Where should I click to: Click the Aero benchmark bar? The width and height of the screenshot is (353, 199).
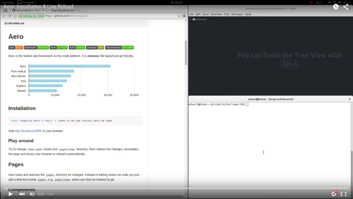point(69,66)
